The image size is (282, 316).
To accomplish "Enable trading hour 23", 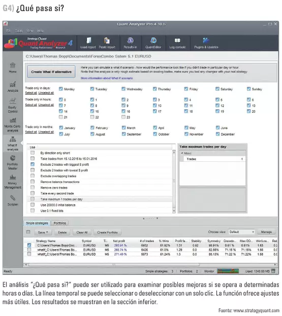I will (123, 117).
